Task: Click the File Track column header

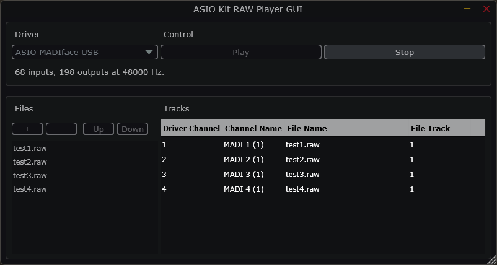Action: click(439, 128)
